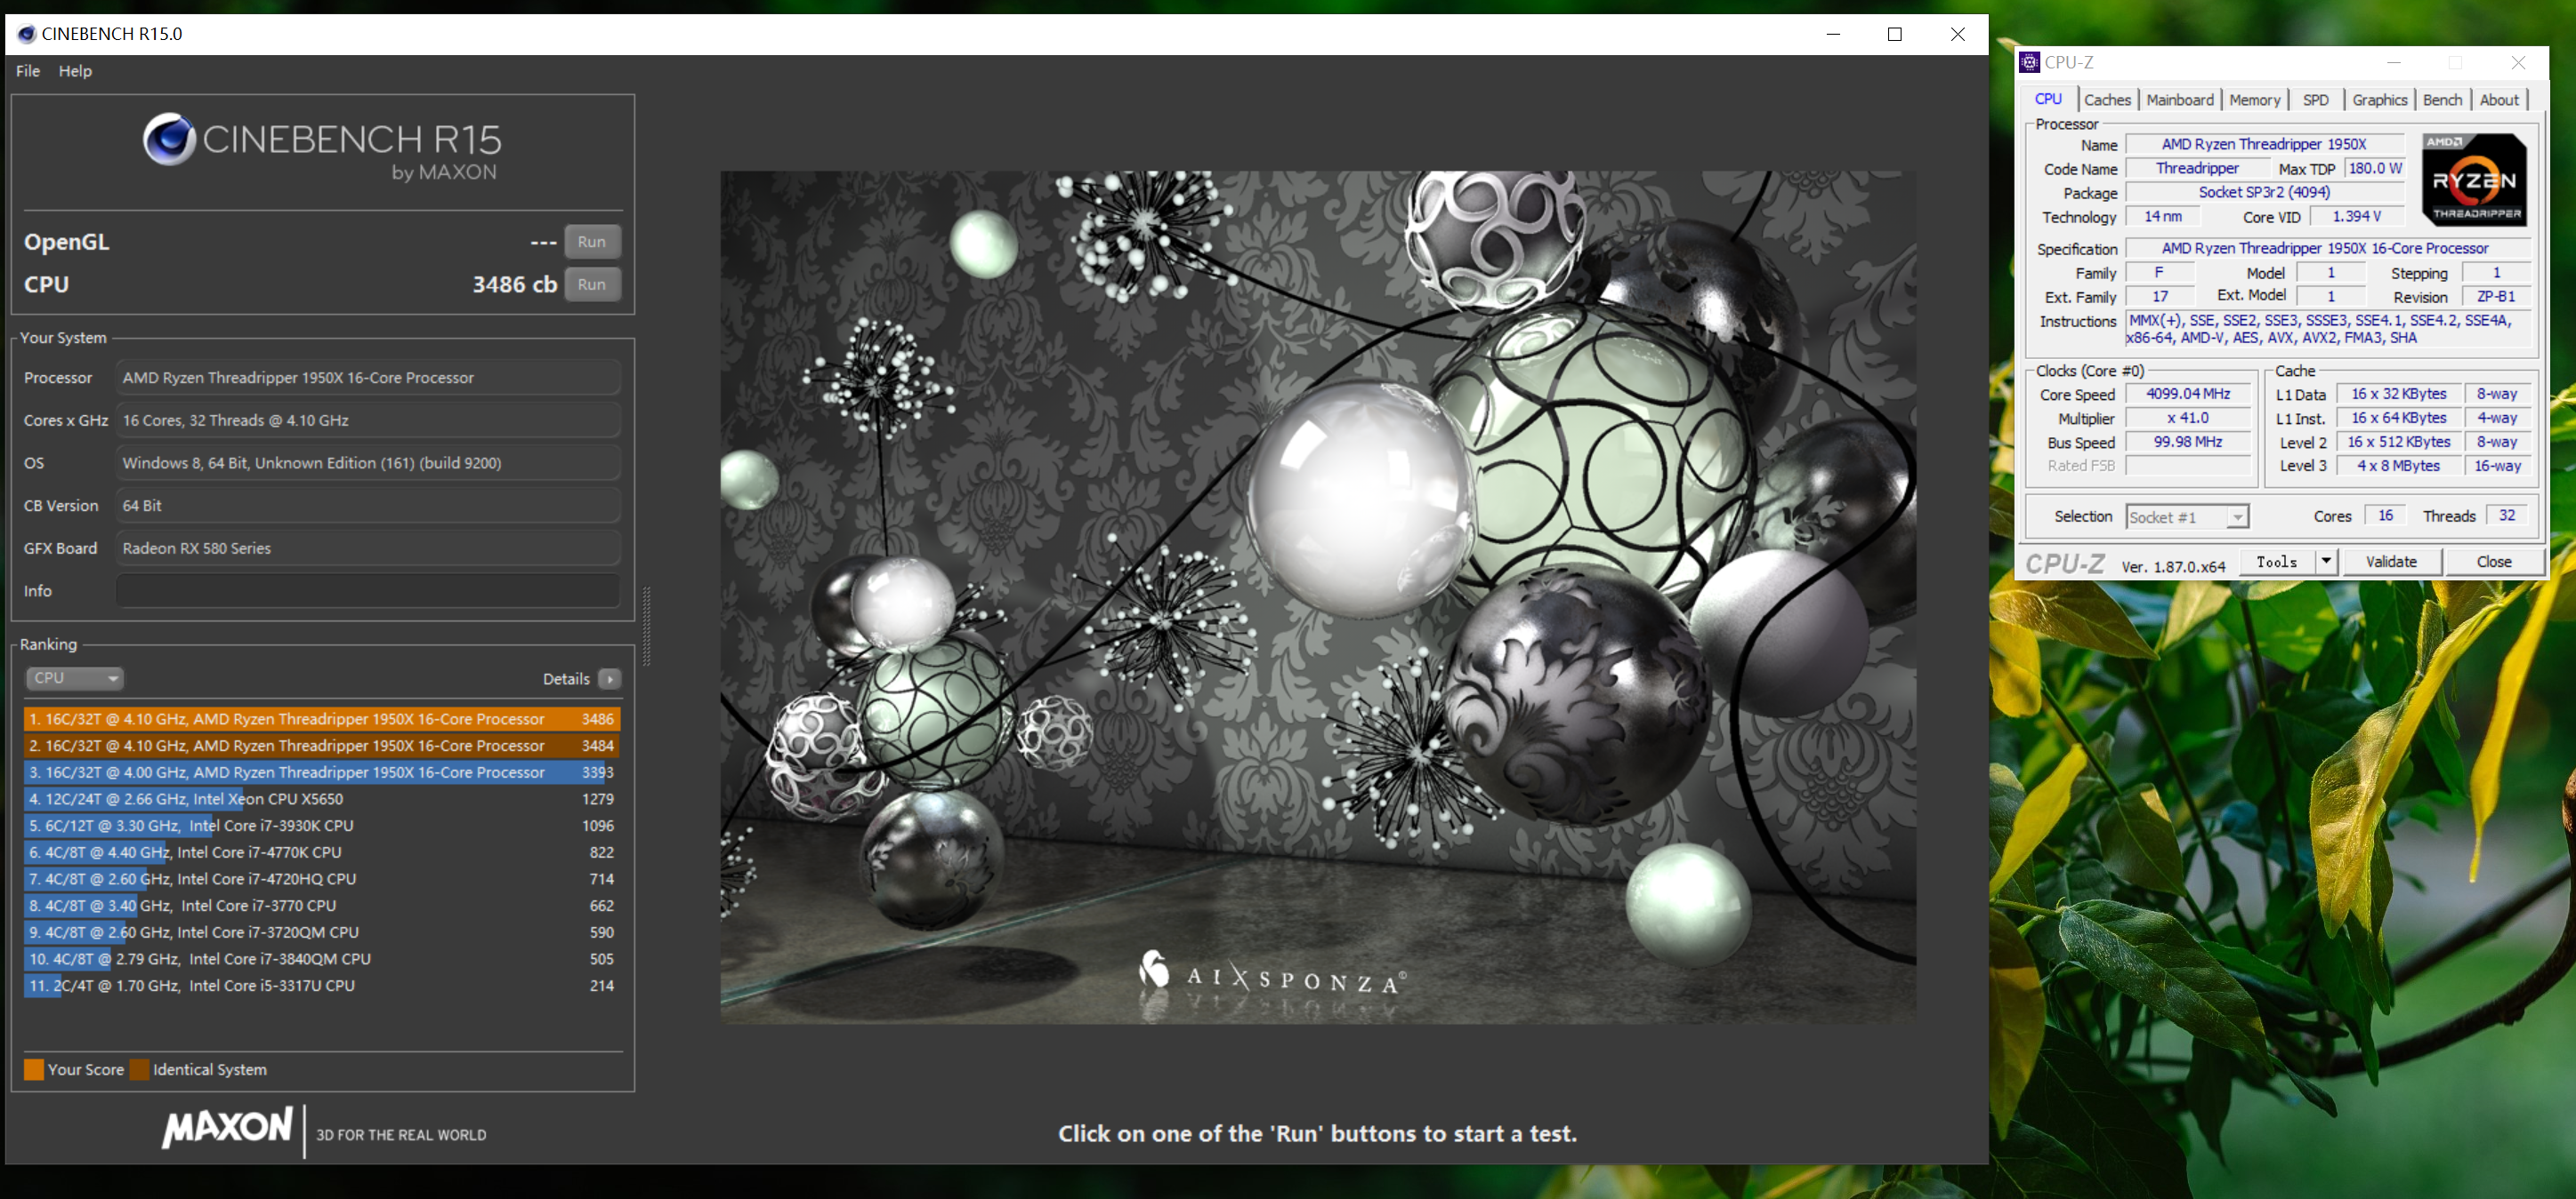Switch to the Caches tab in CPU-Z

(x=2107, y=100)
